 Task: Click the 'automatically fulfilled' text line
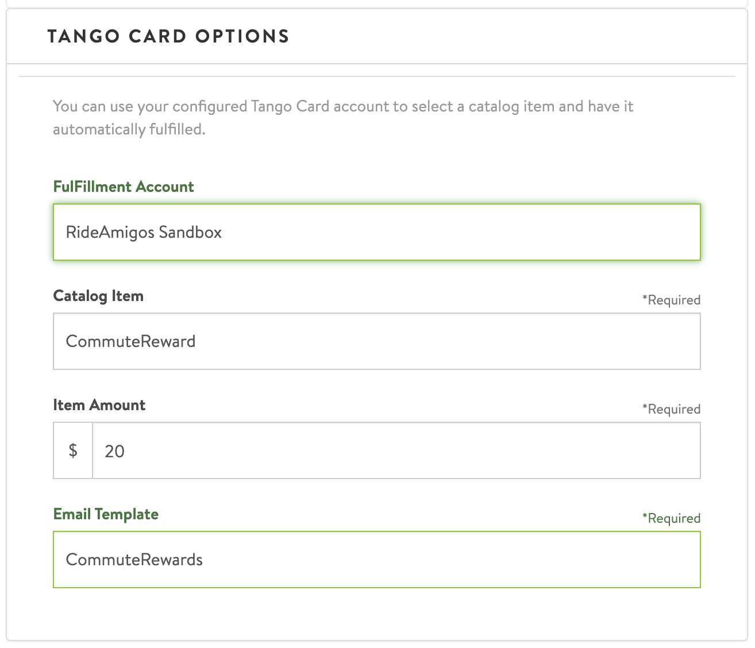[x=129, y=130]
